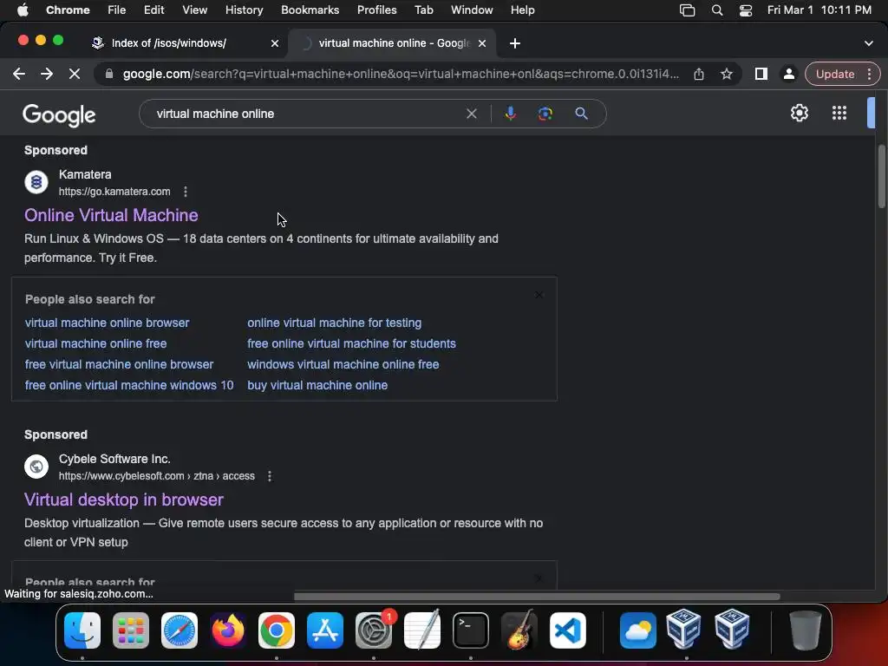The height and width of the screenshot is (666, 888).
Task: Stop loading the page
Action: (75, 74)
